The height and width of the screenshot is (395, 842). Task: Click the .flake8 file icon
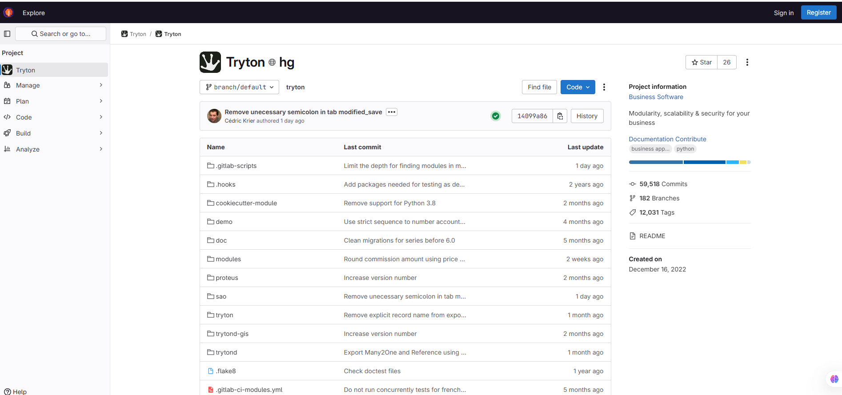pyautogui.click(x=211, y=371)
